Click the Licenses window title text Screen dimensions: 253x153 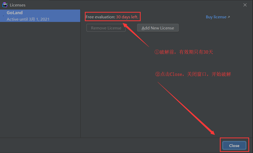pyautogui.click(x=17, y=5)
